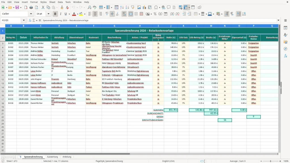
Task: Insert a comment via speech bubble icon
Action: pyautogui.click(x=169, y=7)
